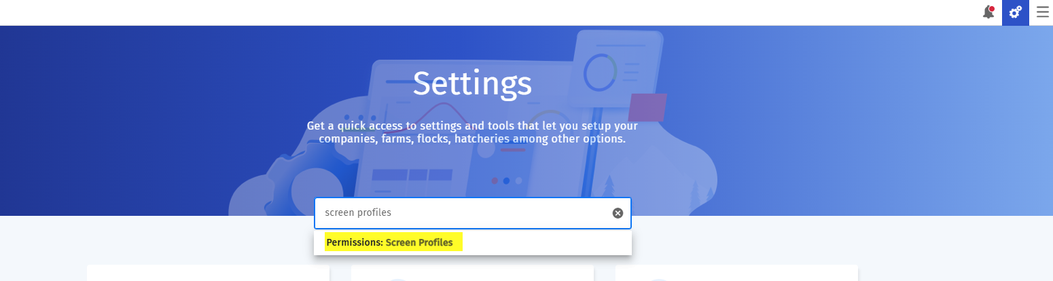Clear the search text with X

click(618, 213)
